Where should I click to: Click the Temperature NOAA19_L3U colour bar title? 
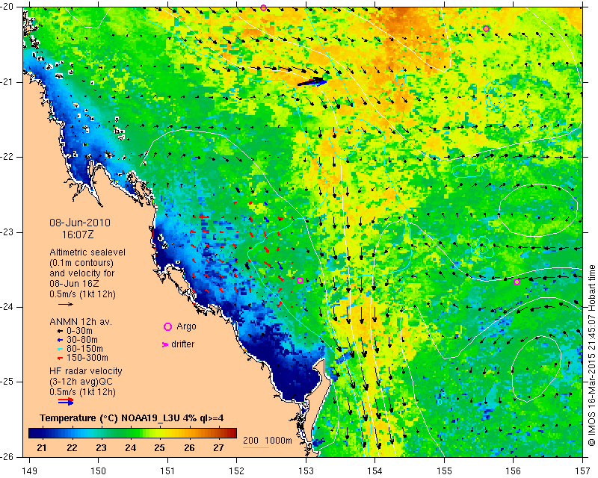[x=132, y=418]
